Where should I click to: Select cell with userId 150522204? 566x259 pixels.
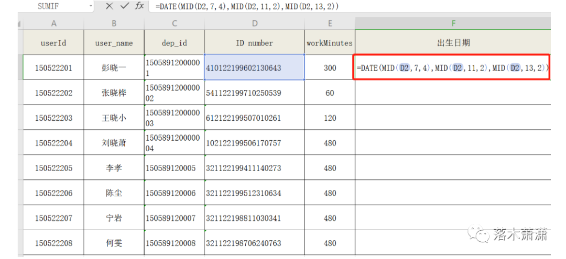(54, 143)
